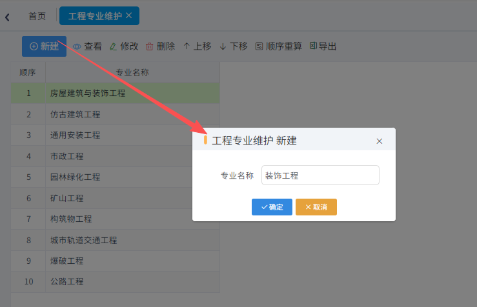Select row 爆破工程
The height and width of the screenshot is (307, 477).
pos(116,261)
